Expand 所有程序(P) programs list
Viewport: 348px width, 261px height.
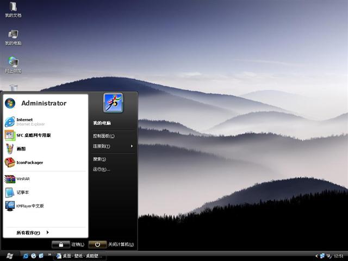tap(33, 233)
